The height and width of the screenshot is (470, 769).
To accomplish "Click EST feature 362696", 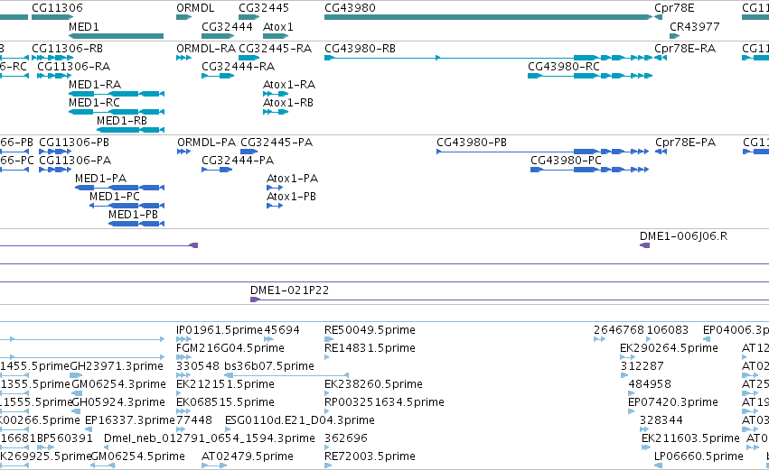I will 328,448.
